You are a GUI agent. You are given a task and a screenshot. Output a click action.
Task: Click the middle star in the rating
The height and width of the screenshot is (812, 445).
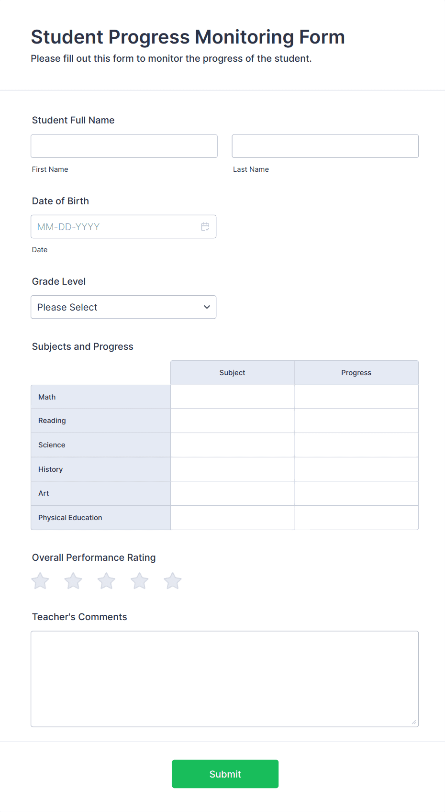click(106, 580)
